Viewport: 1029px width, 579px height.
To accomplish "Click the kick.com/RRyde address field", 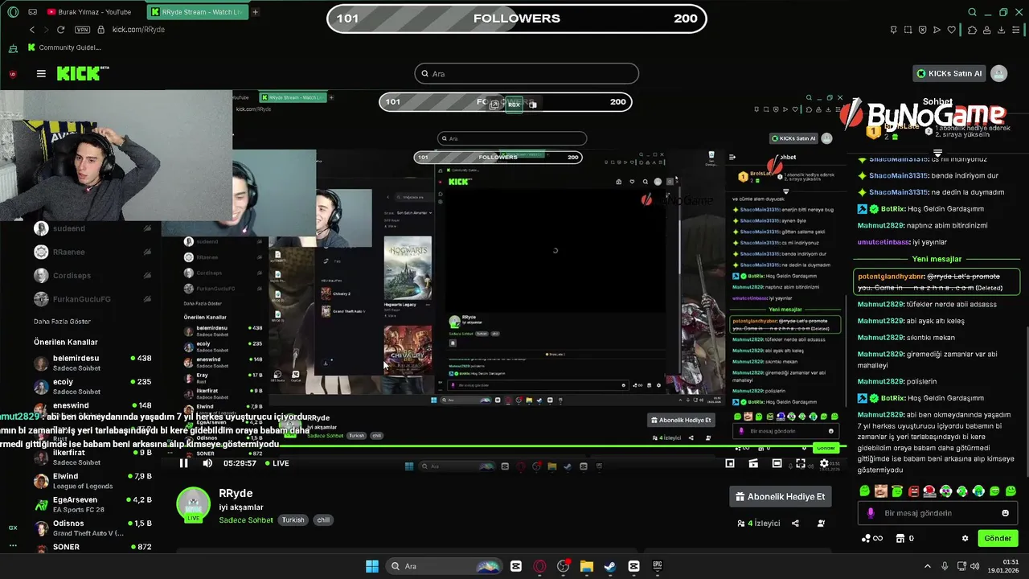I will click(x=138, y=30).
